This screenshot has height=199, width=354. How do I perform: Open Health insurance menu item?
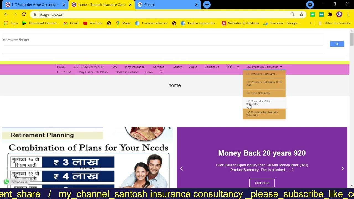tap(127, 72)
